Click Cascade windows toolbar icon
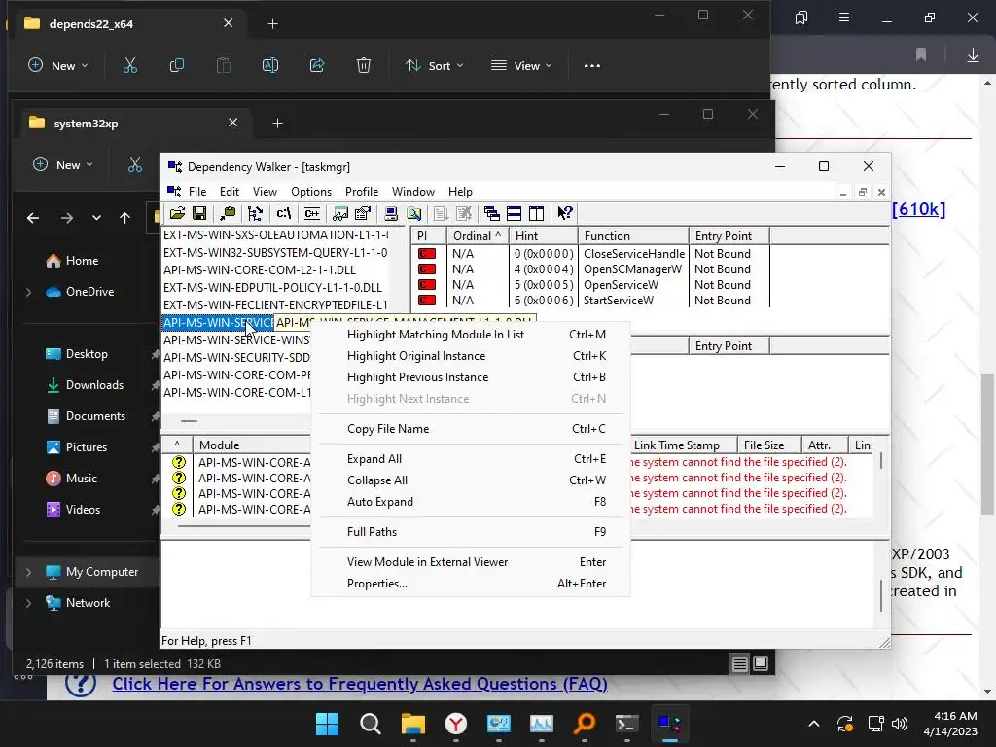 tap(491, 213)
